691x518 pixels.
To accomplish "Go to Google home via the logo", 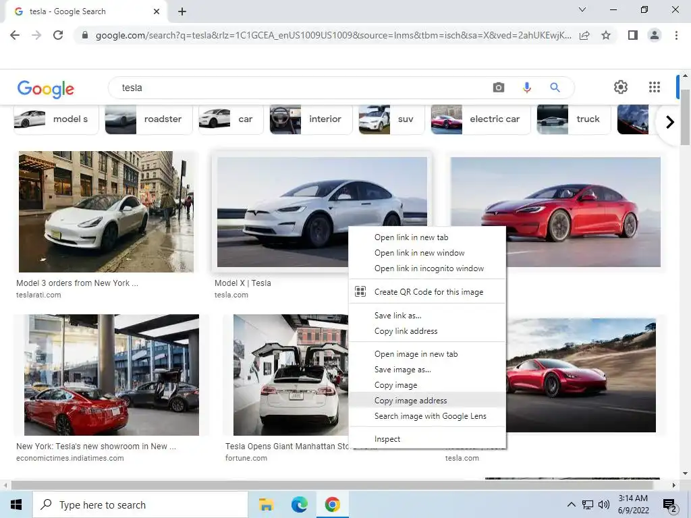I will tap(46, 88).
